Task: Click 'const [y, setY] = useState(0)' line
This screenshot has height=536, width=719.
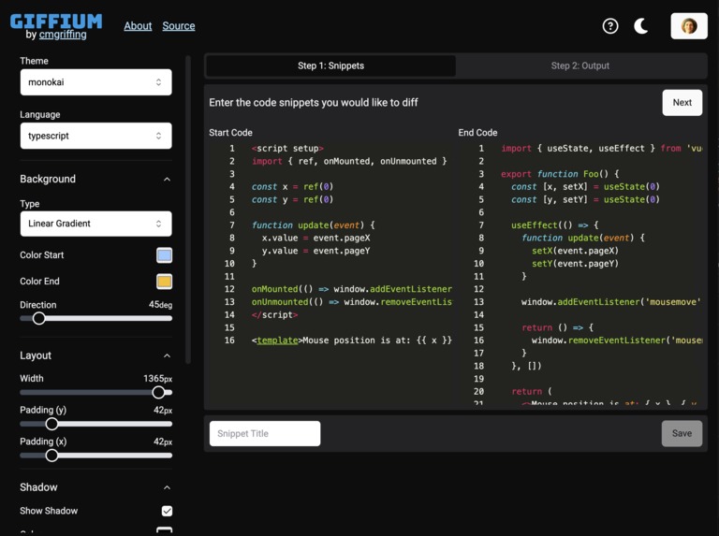Action: 585,200
